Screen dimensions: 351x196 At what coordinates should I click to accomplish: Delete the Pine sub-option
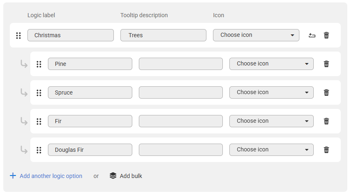coord(326,64)
